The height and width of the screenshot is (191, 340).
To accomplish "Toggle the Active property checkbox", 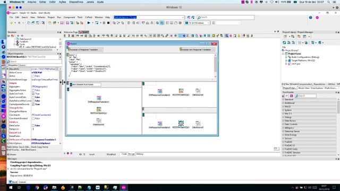I will (33, 76).
